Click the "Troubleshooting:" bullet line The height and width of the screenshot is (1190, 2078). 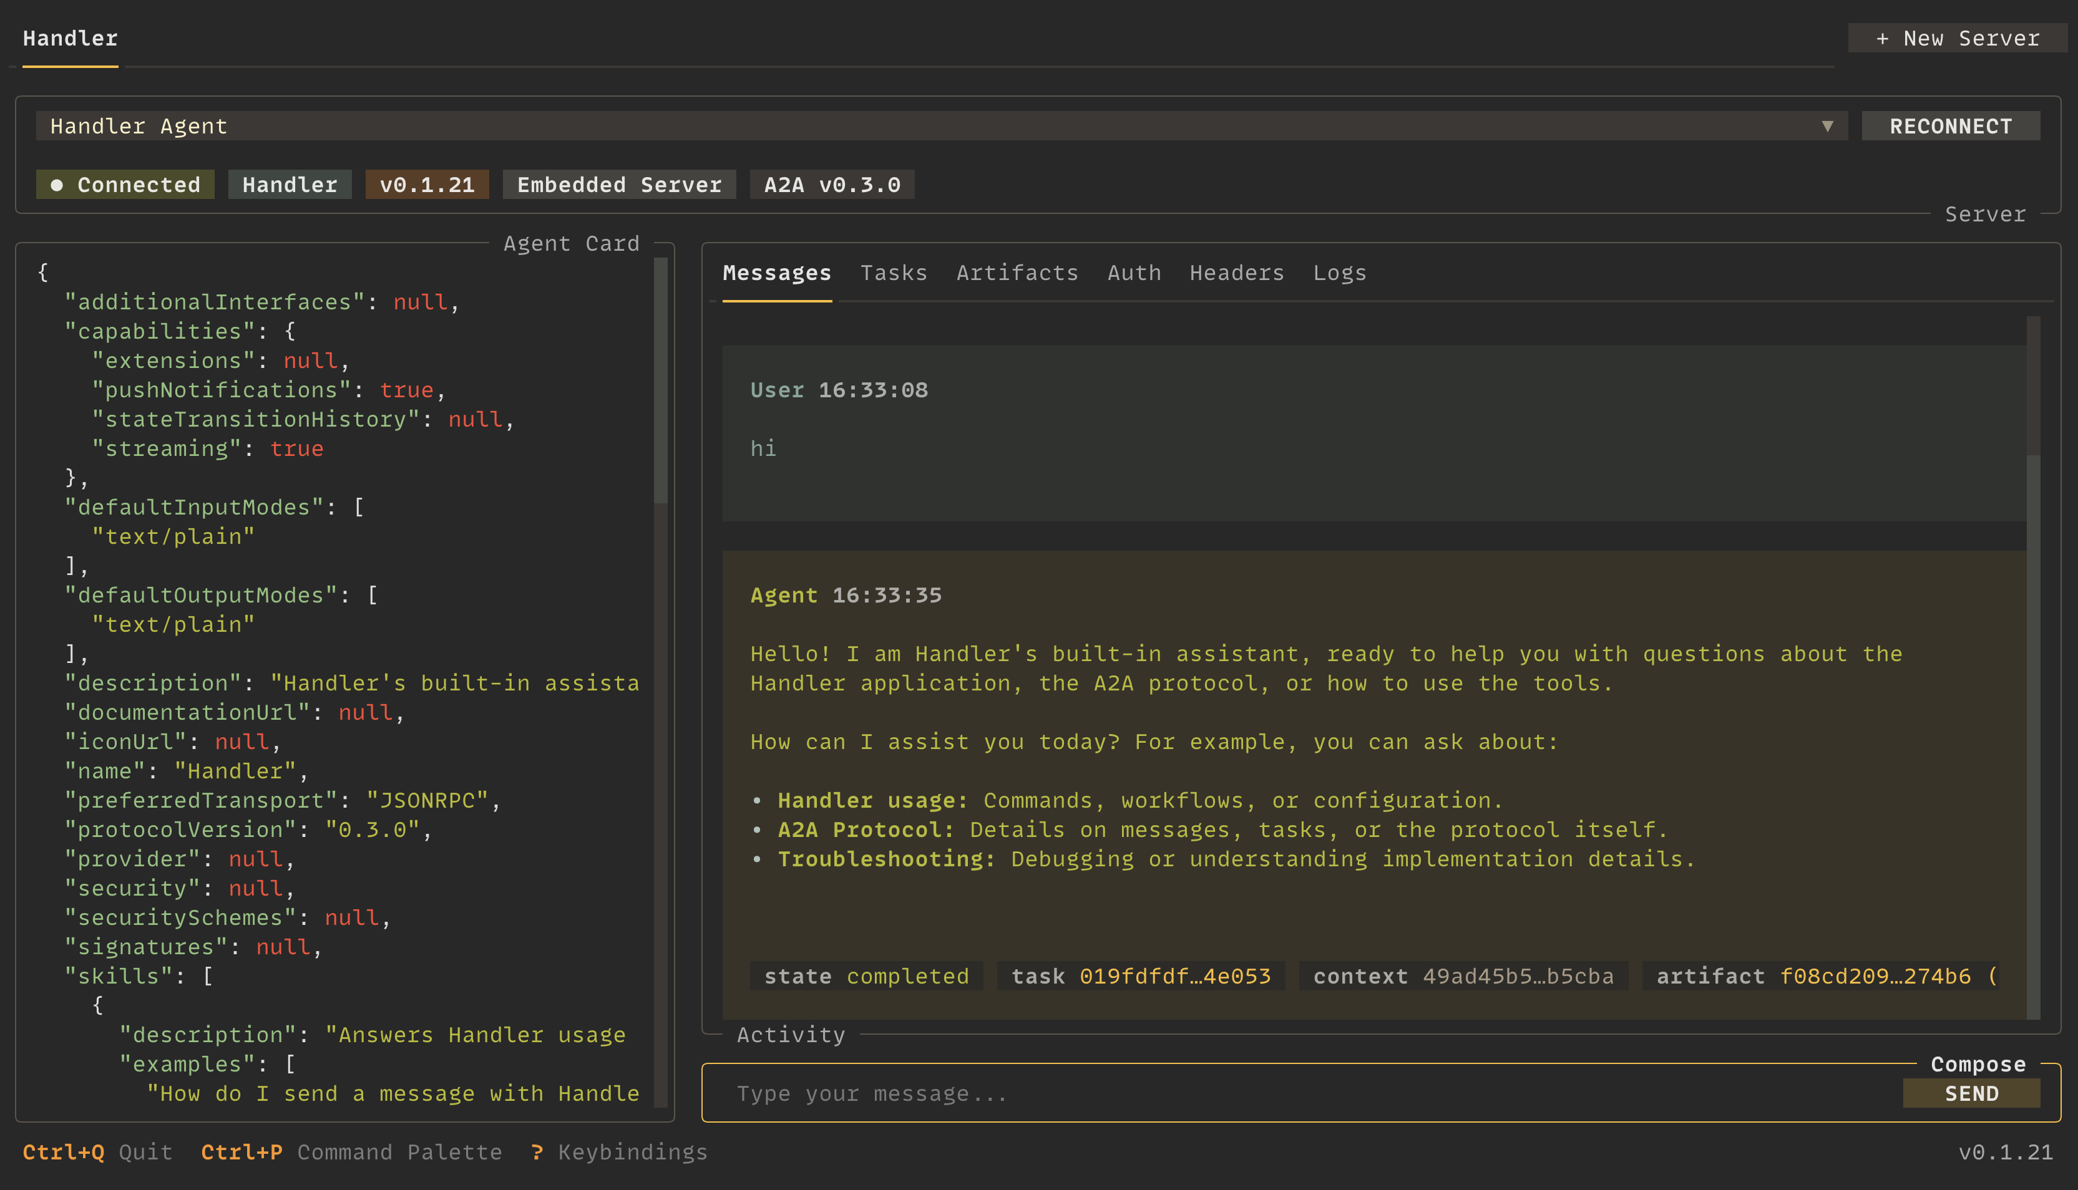[1223, 859]
